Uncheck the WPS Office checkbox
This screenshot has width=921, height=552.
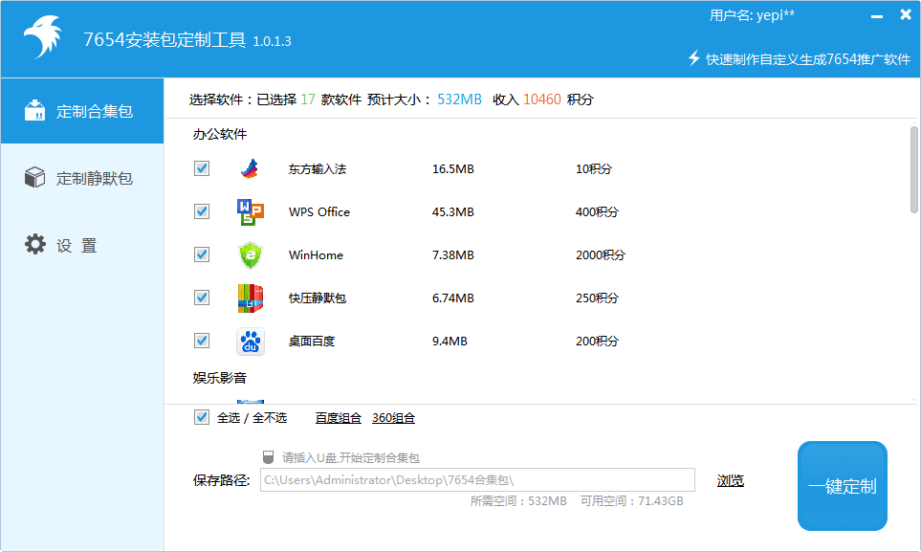pos(202,211)
